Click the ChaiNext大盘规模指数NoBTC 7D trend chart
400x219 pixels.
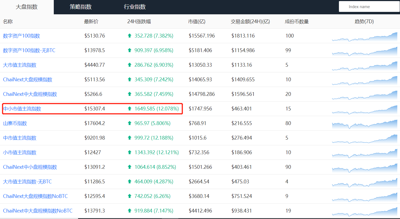(x=365, y=197)
